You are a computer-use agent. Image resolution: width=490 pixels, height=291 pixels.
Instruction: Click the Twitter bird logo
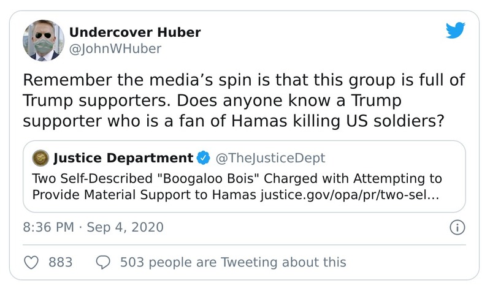point(455,30)
